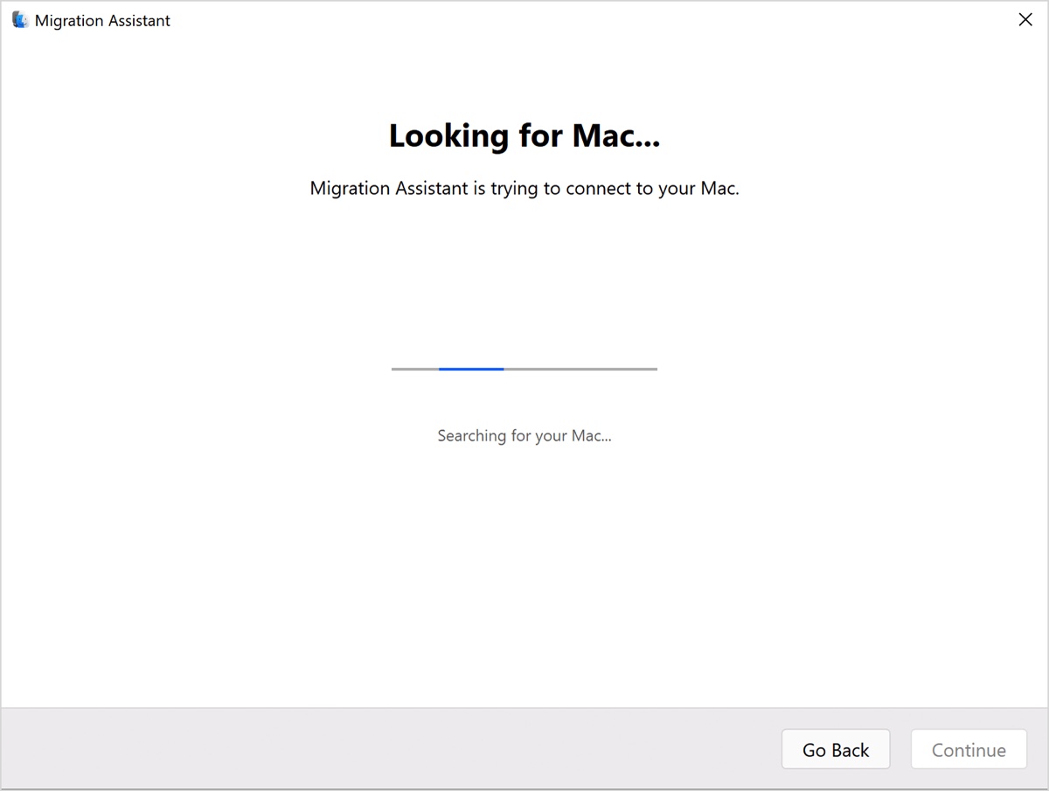This screenshot has width=1049, height=791.
Task: Click the Go Back button
Action: pos(836,749)
